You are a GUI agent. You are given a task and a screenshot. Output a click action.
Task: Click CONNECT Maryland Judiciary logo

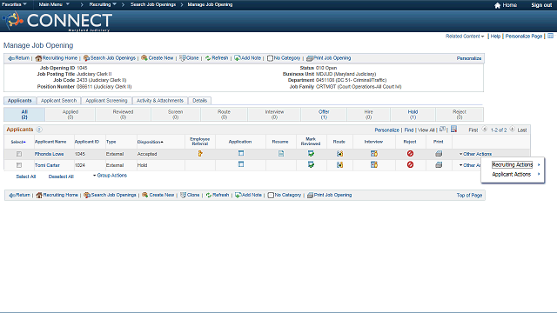point(57,21)
